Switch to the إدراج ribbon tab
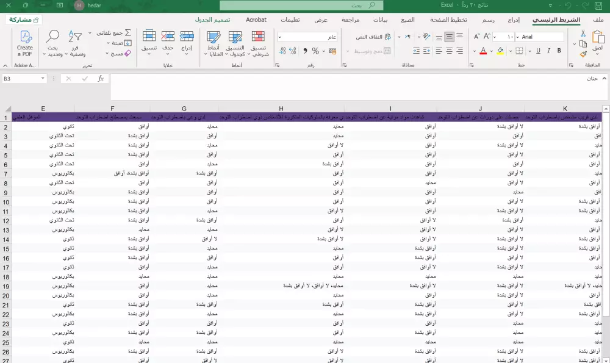Image resolution: width=610 pixels, height=363 pixels. [x=514, y=20]
